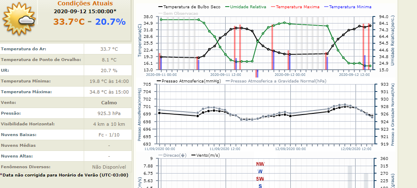Click the Calmo wind value
The width and height of the screenshot is (417, 188).
pyautogui.click(x=109, y=103)
